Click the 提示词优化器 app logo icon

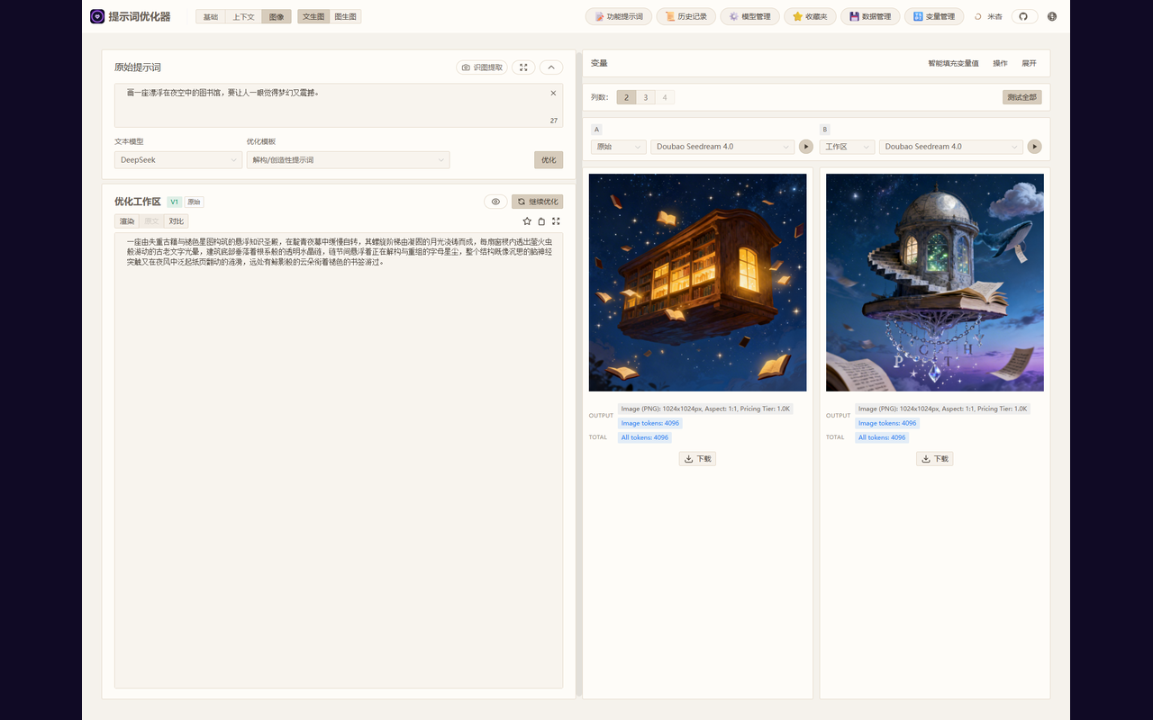(x=97, y=16)
